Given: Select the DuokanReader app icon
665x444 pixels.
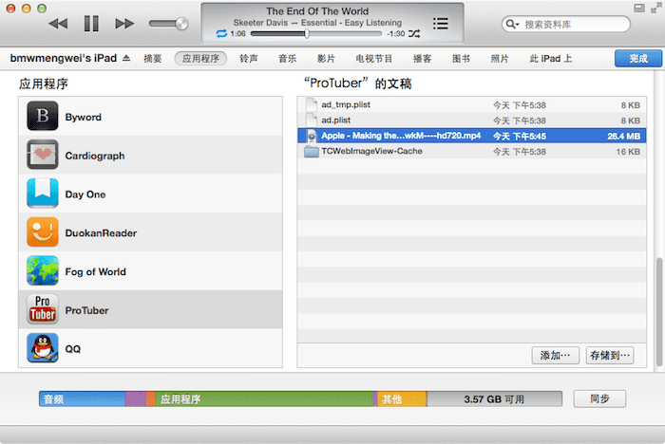Looking at the screenshot, I should point(43,231).
